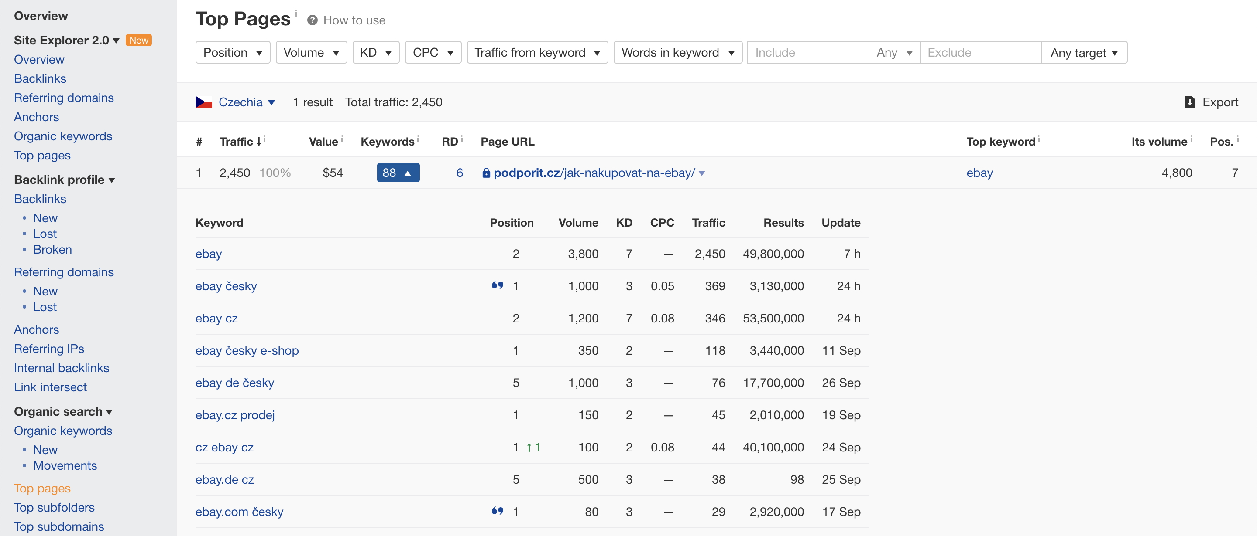
Task: Click the 49,800,000 results value
Action: pyautogui.click(x=773, y=254)
